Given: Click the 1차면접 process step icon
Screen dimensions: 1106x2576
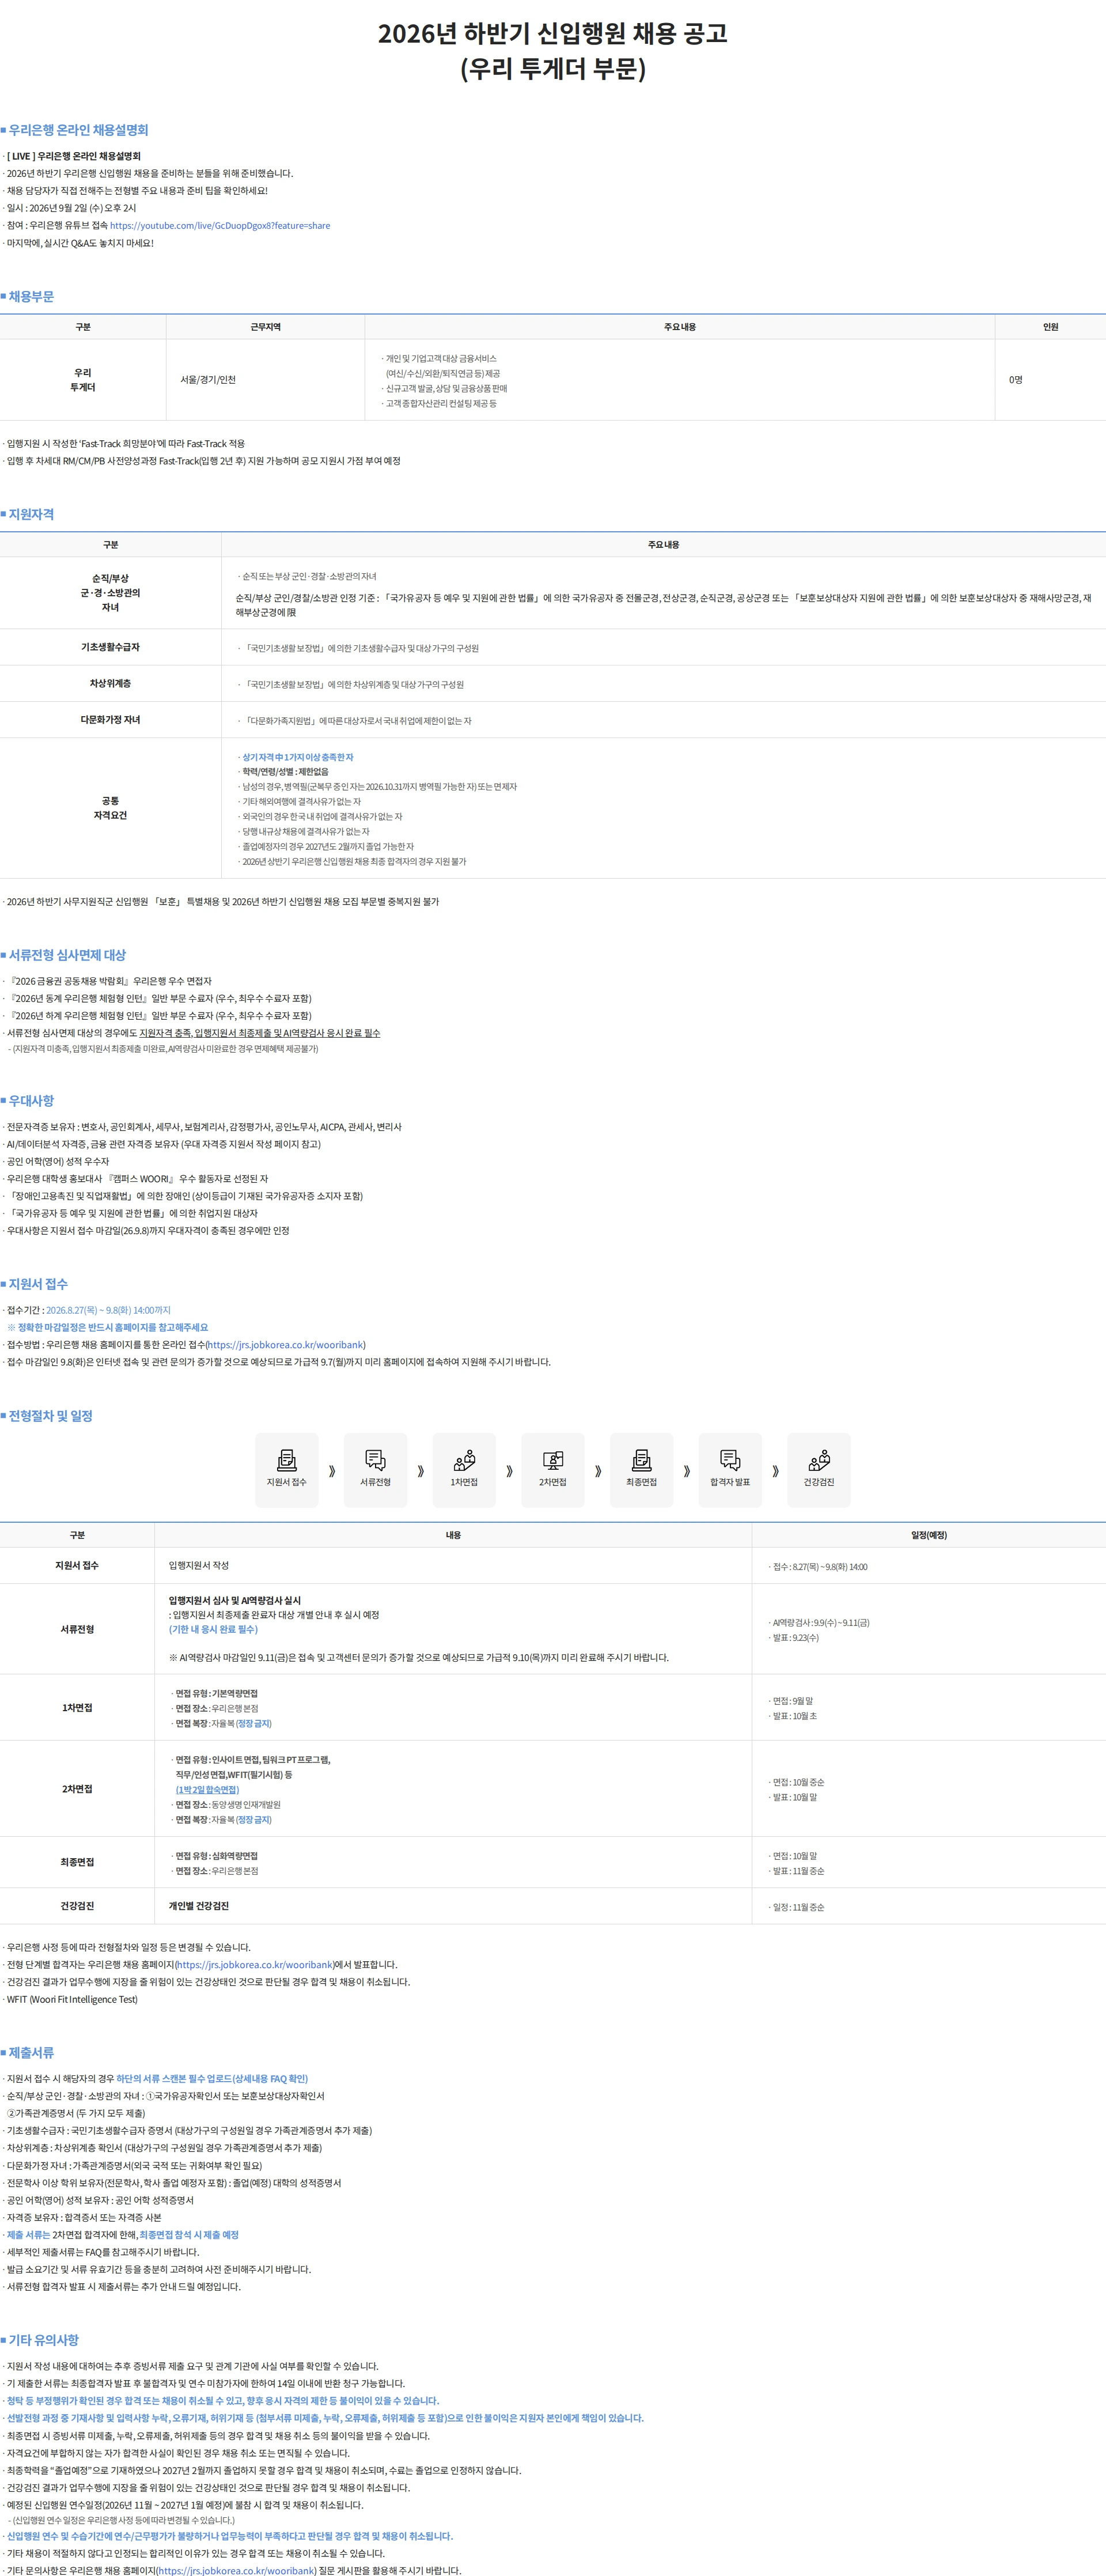Looking at the screenshot, I should 464,1469.
